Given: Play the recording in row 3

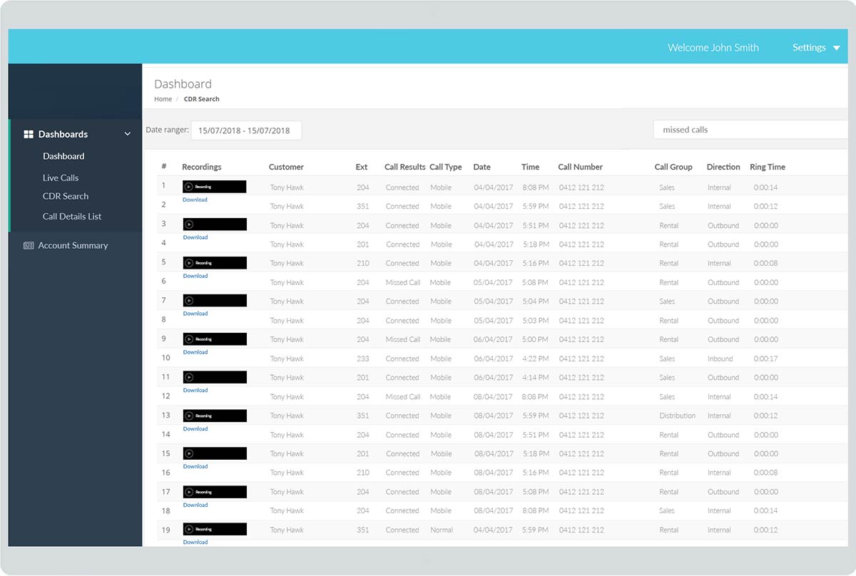Looking at the screenshot, I should coord(188,225).
